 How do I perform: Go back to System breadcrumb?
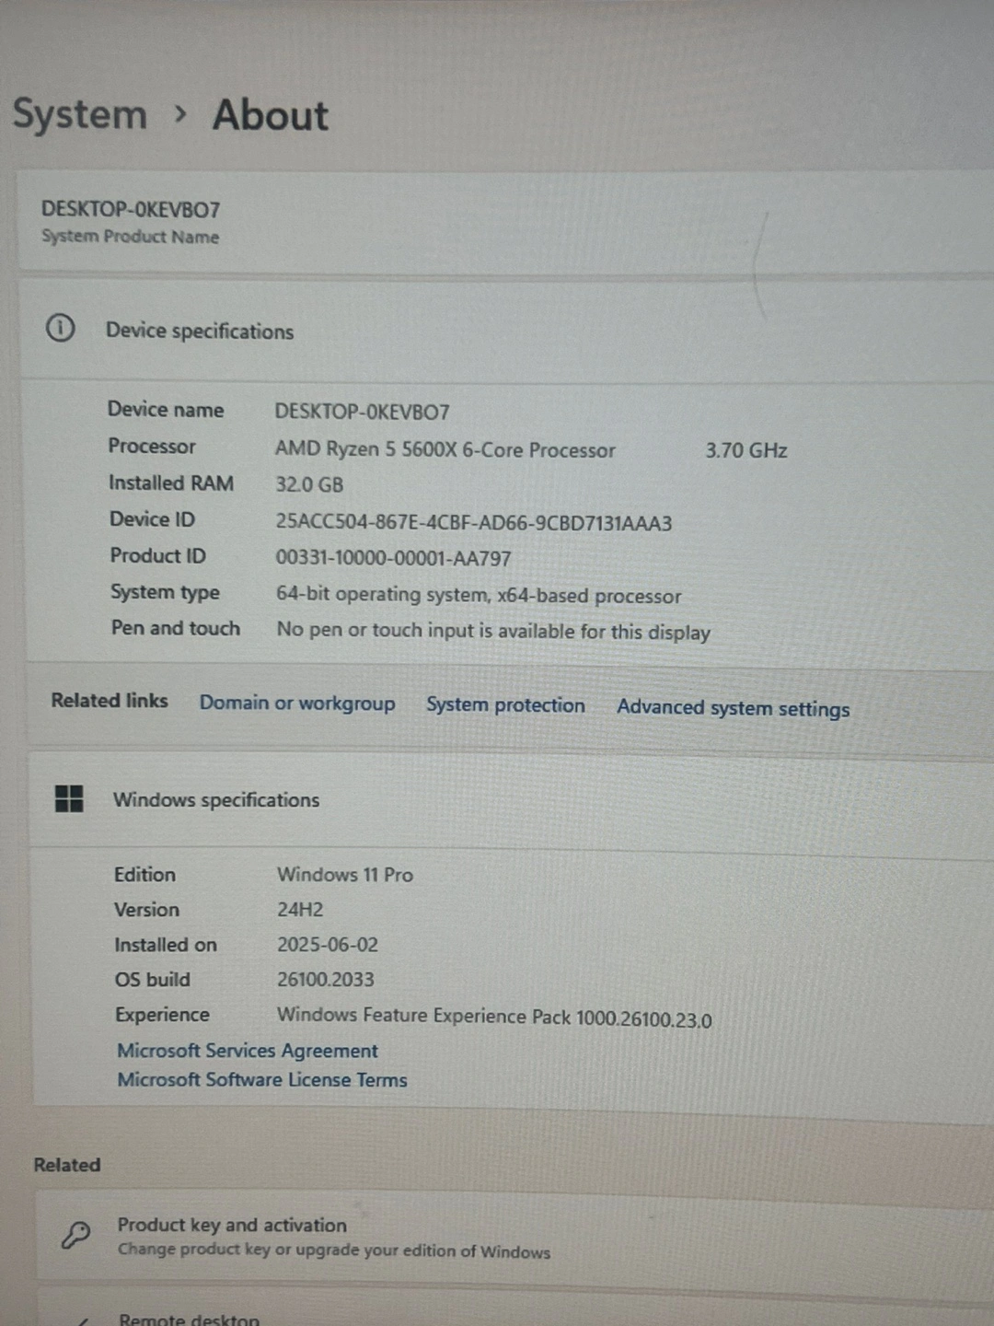pyautogui.click(x=79, y=116)
